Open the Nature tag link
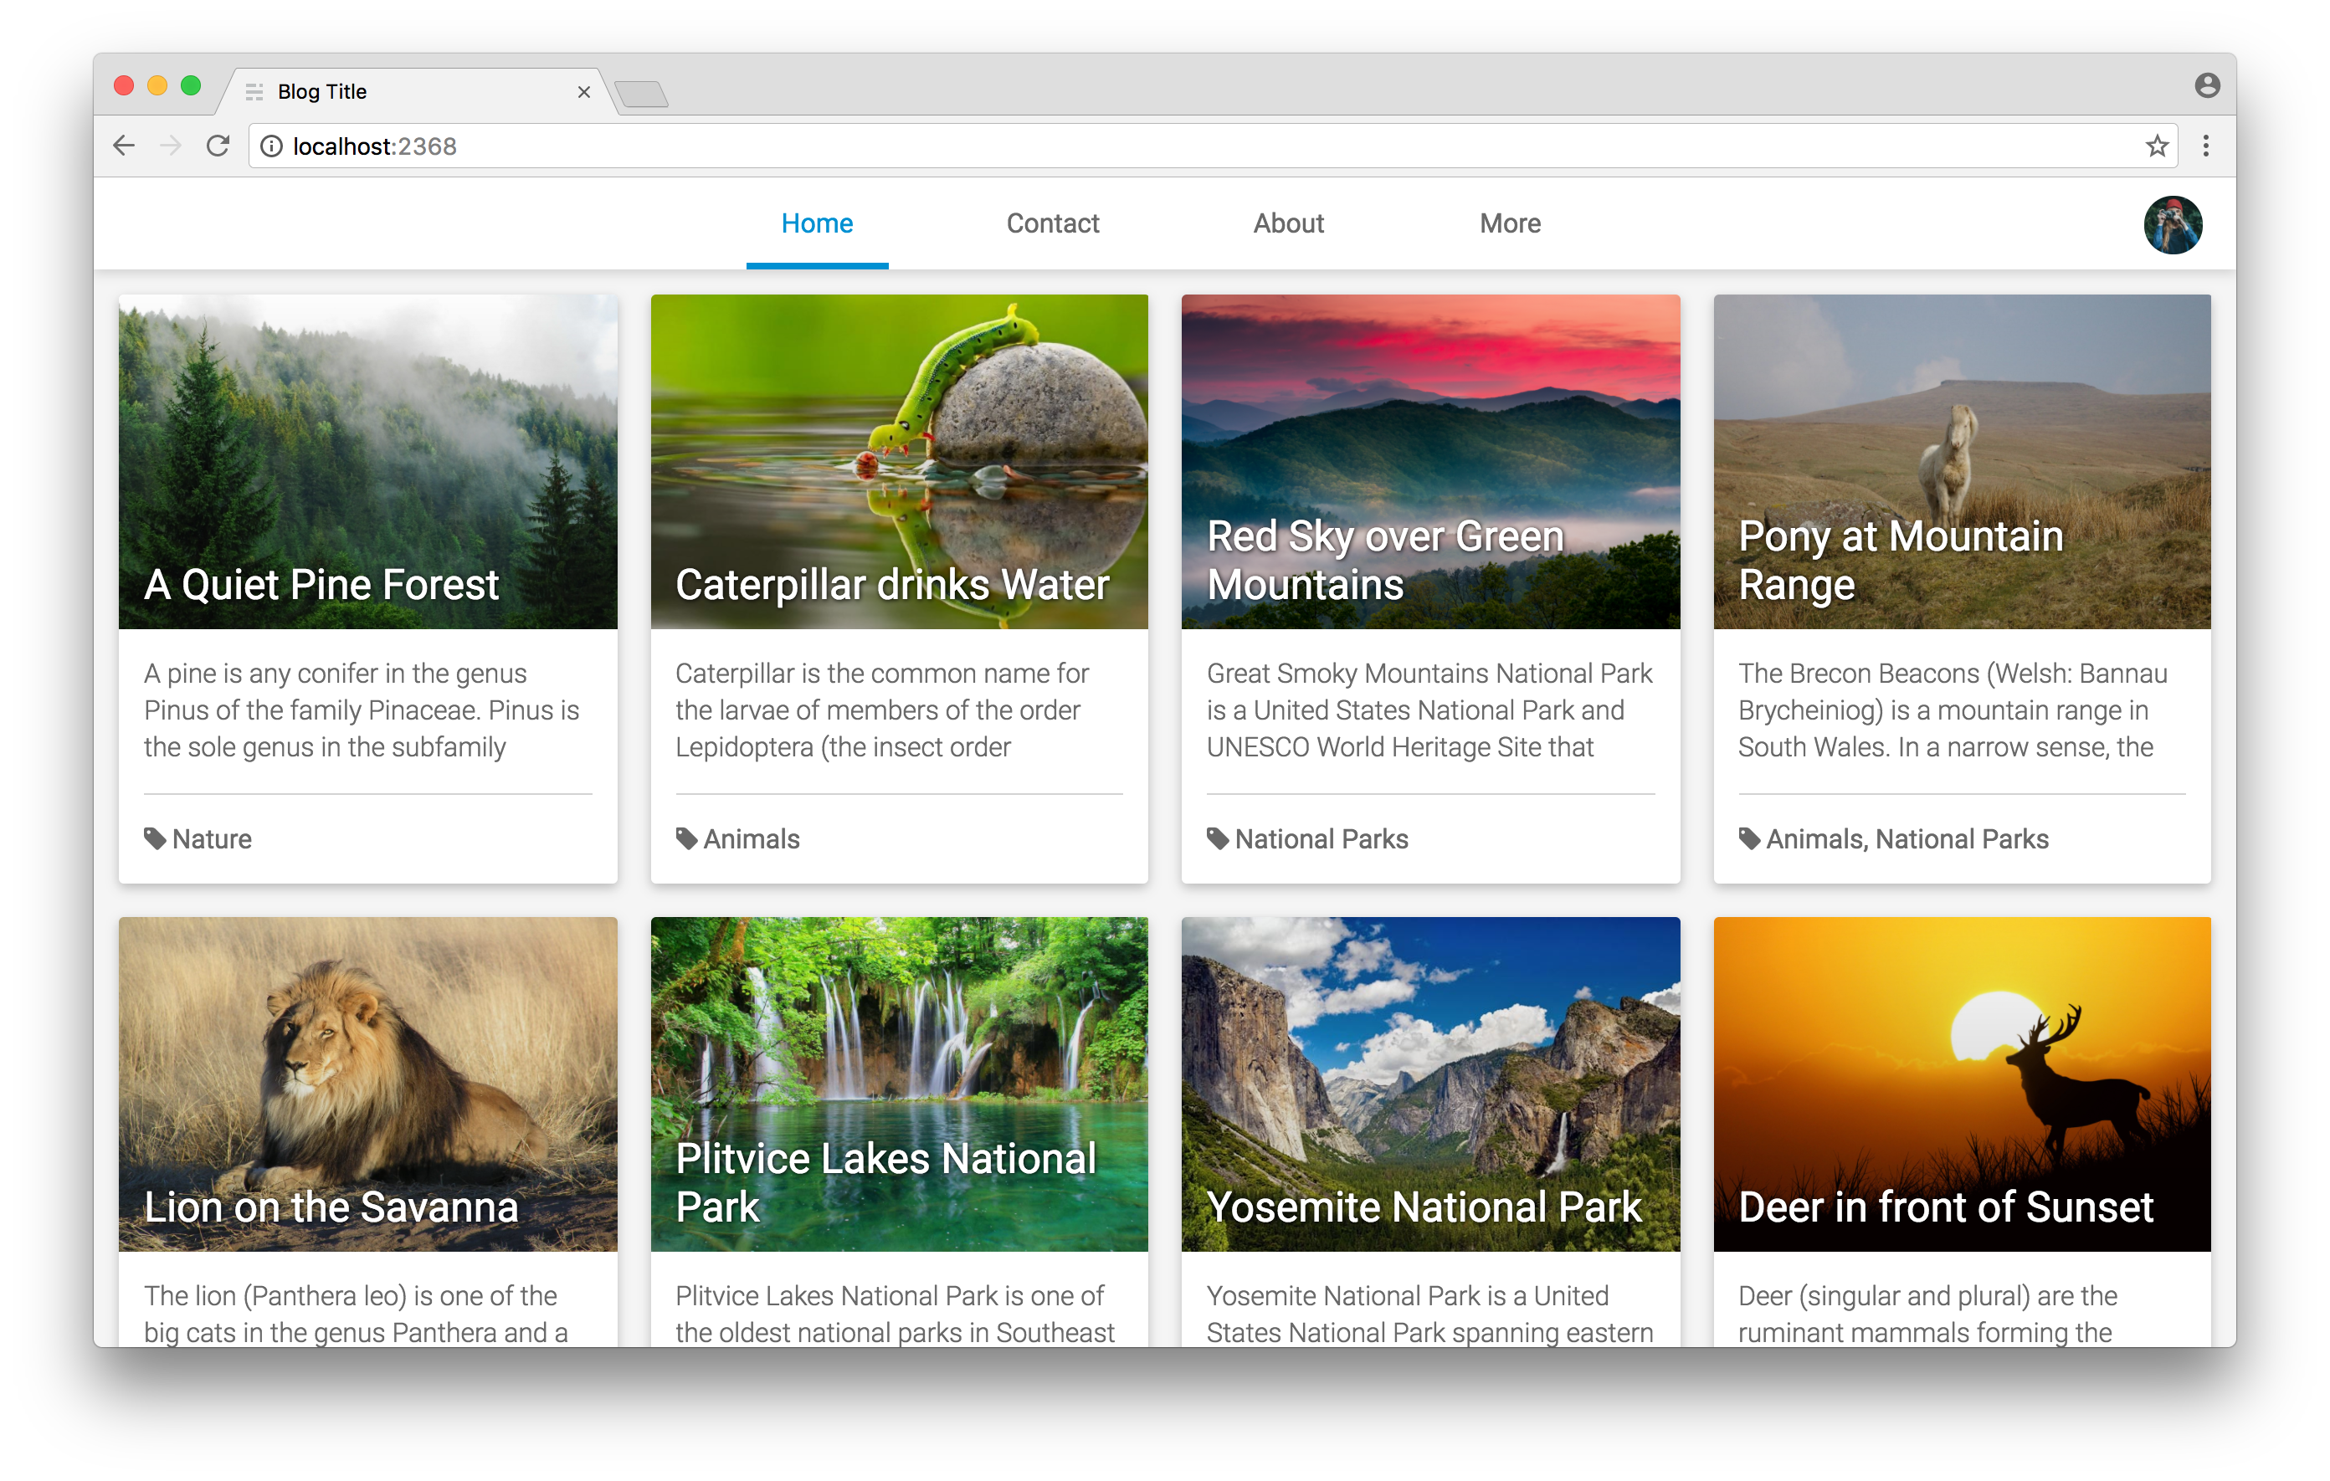The width and height of the screenshot is (2330, 1481). pos(211,838)
